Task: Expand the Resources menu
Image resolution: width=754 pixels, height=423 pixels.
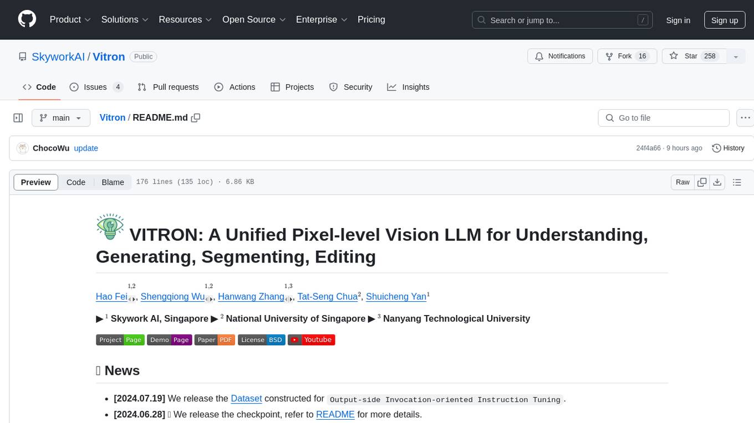Action: [x=185, y=19]
